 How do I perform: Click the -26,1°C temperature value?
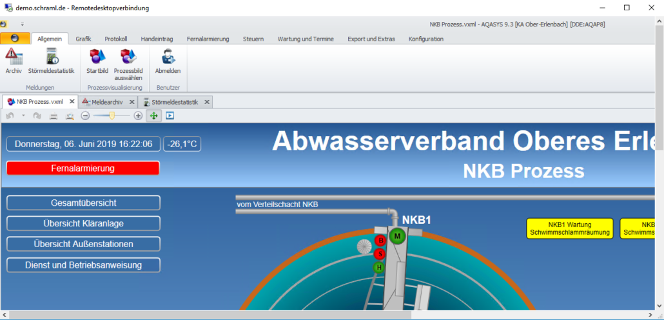[182, 144]
